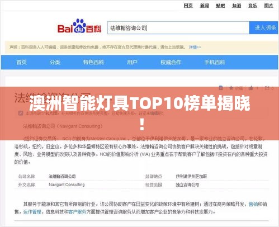Viewport: 279px width, 227px height.
Task: Click the thumbs-up like icon
Action: [251, 88]
